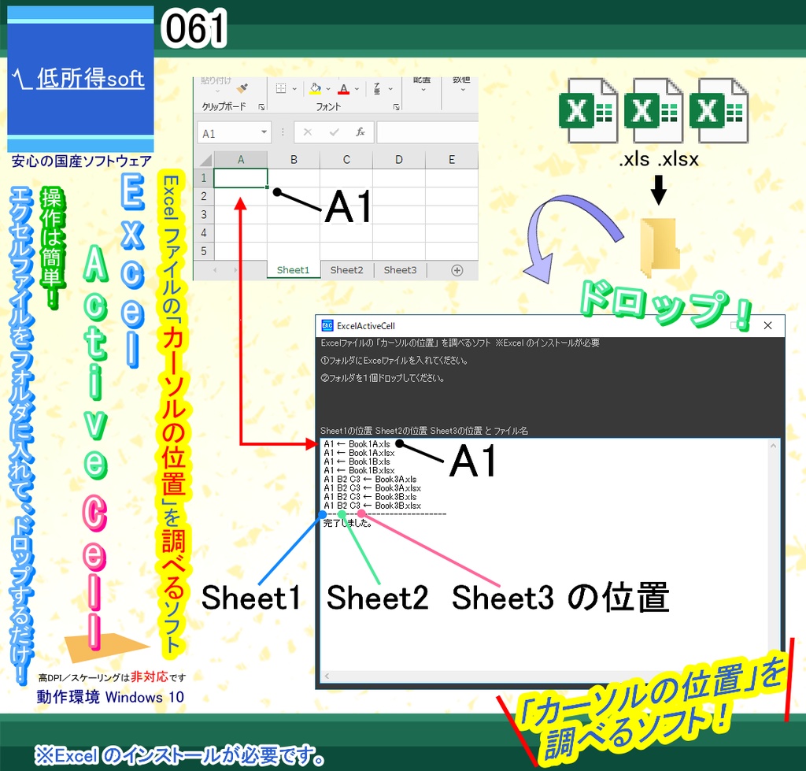Apply the Fill Color bucket icon

[315, 88]
